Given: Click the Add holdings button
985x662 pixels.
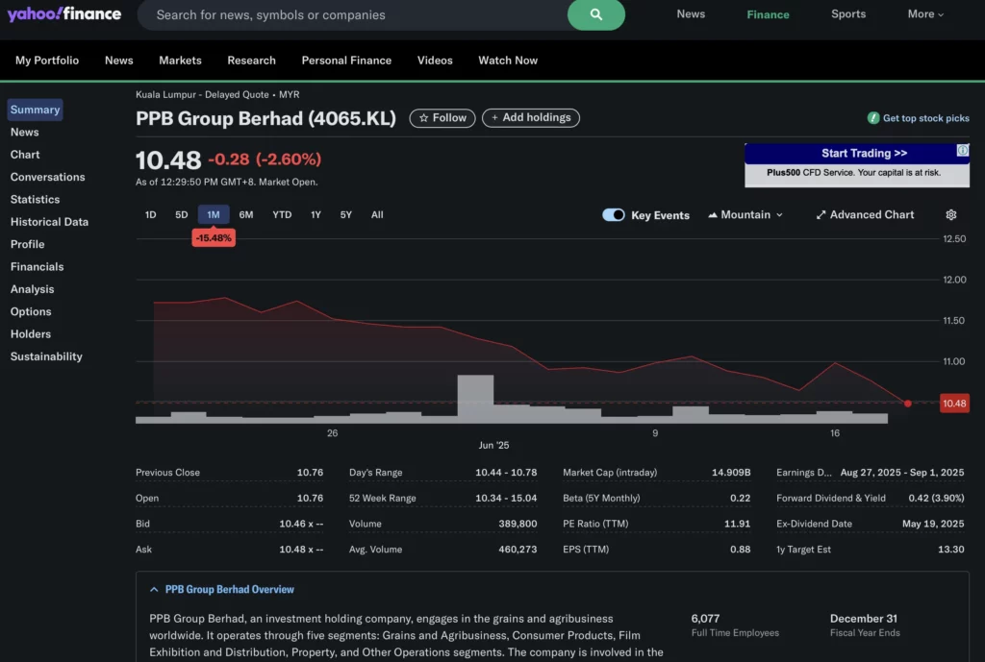Looking at the screenshot, I should [x=531, y=118].
